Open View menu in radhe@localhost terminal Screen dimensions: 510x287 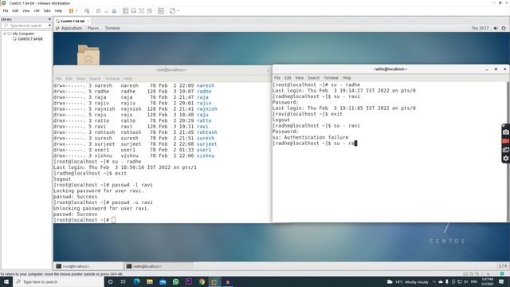(x=300, y=78)
